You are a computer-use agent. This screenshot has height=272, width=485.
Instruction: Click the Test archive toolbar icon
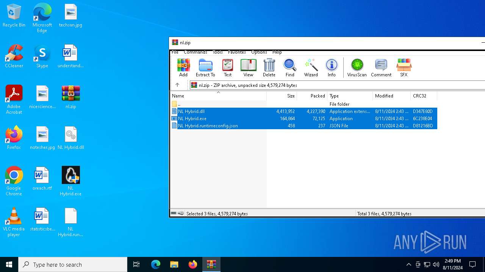[x=228, y=68]
